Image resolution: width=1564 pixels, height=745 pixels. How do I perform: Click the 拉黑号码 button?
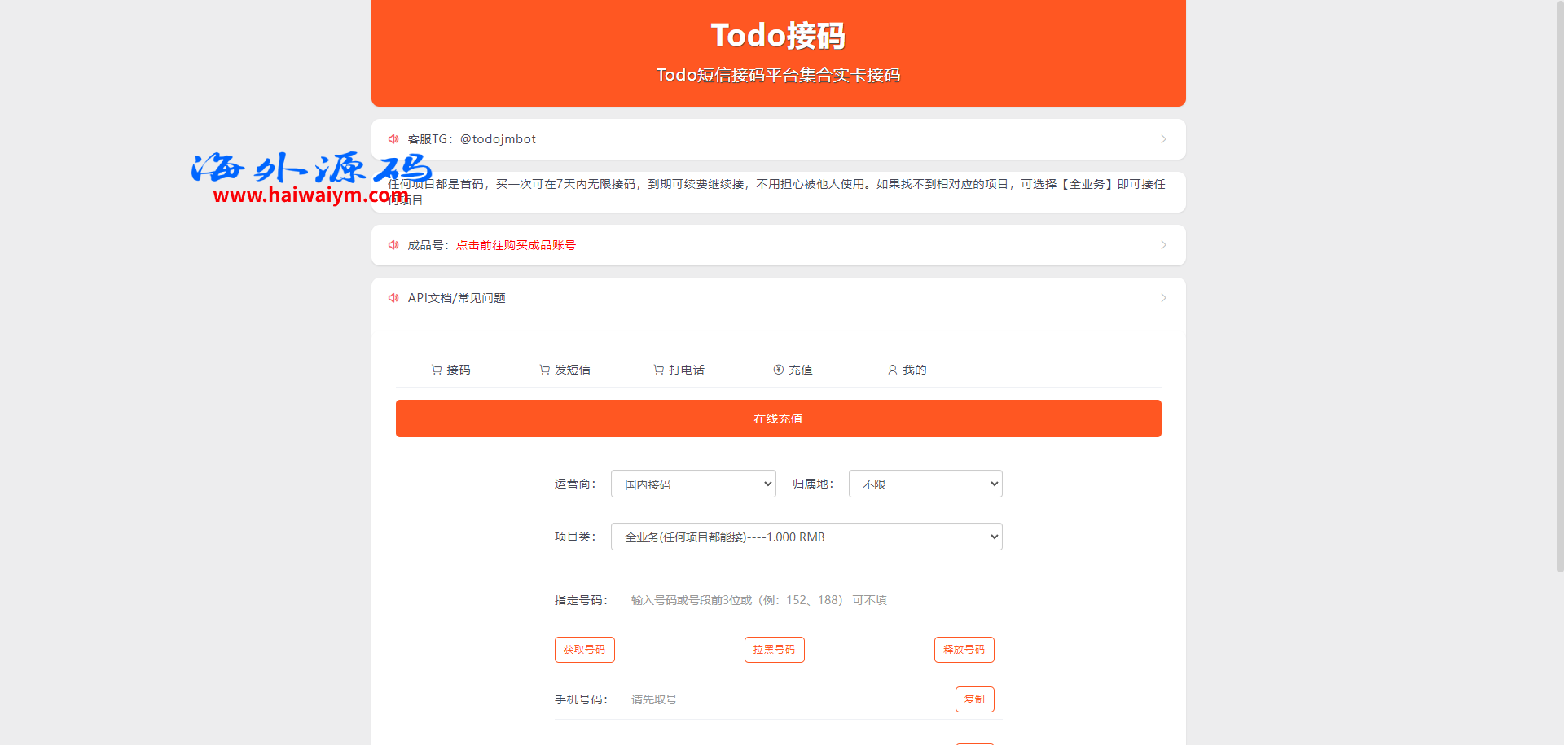pyautogui.click(x=774, y=650)
